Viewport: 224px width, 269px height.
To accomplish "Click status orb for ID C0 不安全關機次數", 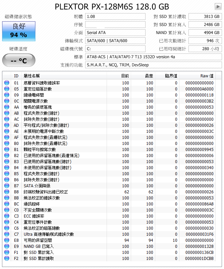I will coord(7,210).
